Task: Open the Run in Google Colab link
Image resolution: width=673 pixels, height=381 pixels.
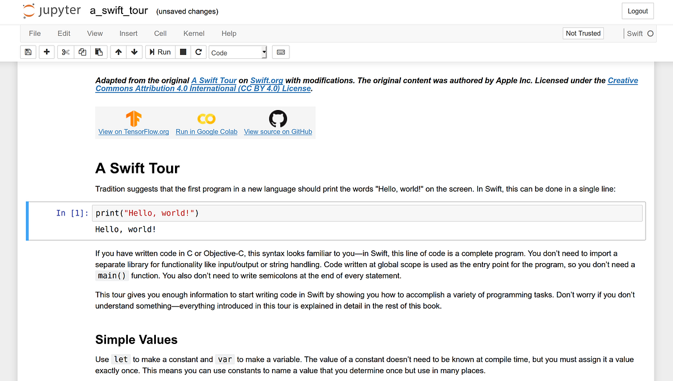Action: click(x=206, y=131)
